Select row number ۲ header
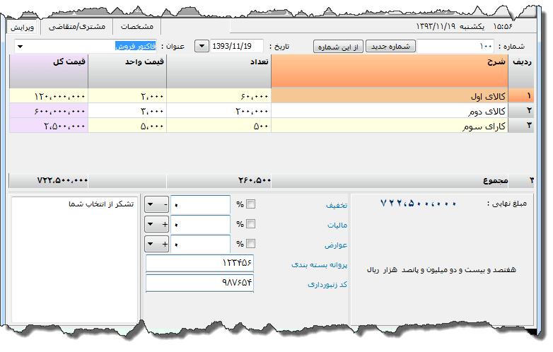The height and width of the screenshot is (352, 553). coord(521,111)
